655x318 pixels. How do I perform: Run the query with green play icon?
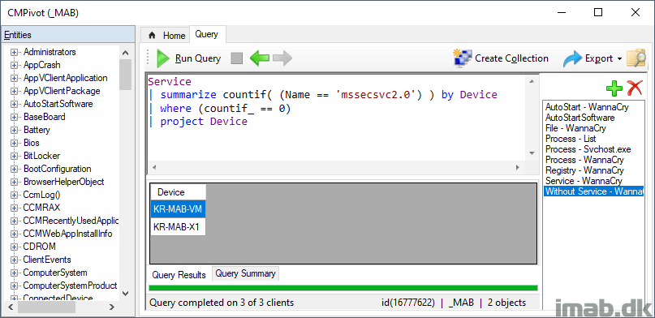[x=163, y=58]
